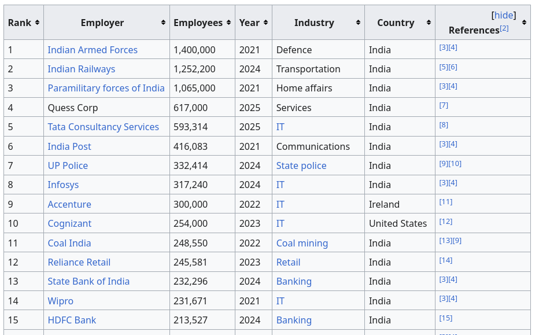
Task: Open footnote [2] in References header
Action: 504,28
